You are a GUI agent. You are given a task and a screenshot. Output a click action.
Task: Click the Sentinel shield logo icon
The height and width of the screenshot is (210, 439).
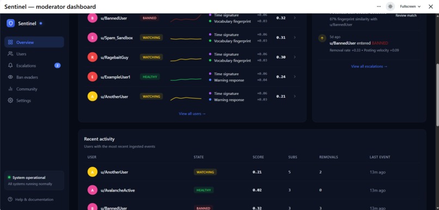point(11,23)
